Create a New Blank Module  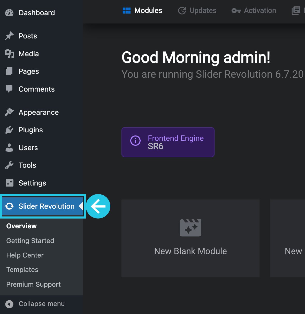[190, 238]
